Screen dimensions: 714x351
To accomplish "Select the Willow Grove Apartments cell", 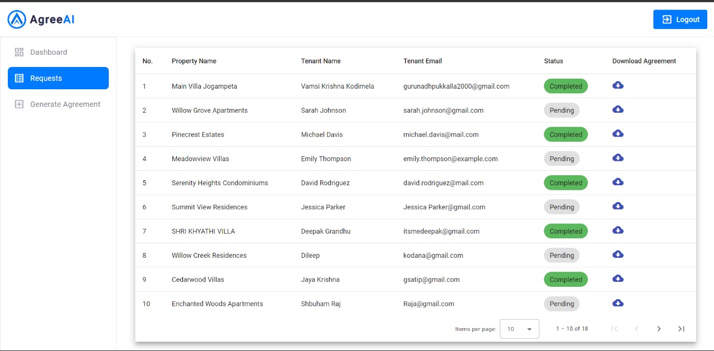I will (210, 110).
